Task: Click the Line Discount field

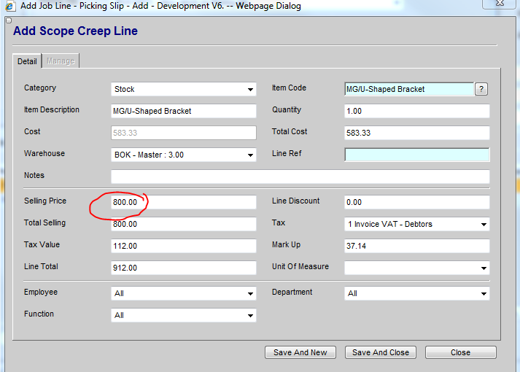Action: pos(416,202)
